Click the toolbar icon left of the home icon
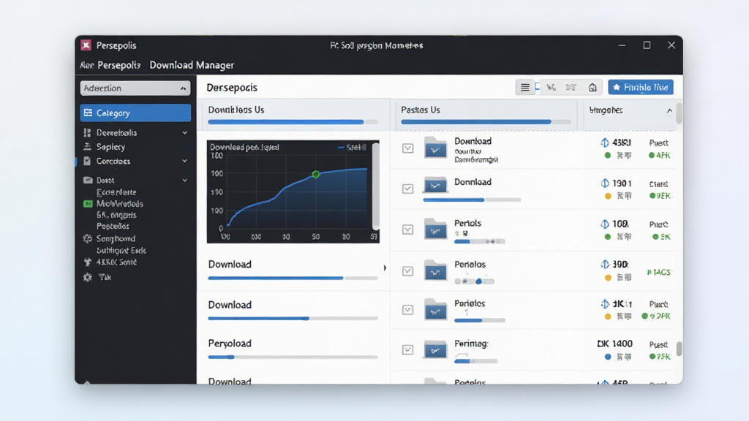This screenshot has height=421, width=749. coord(571,88)
